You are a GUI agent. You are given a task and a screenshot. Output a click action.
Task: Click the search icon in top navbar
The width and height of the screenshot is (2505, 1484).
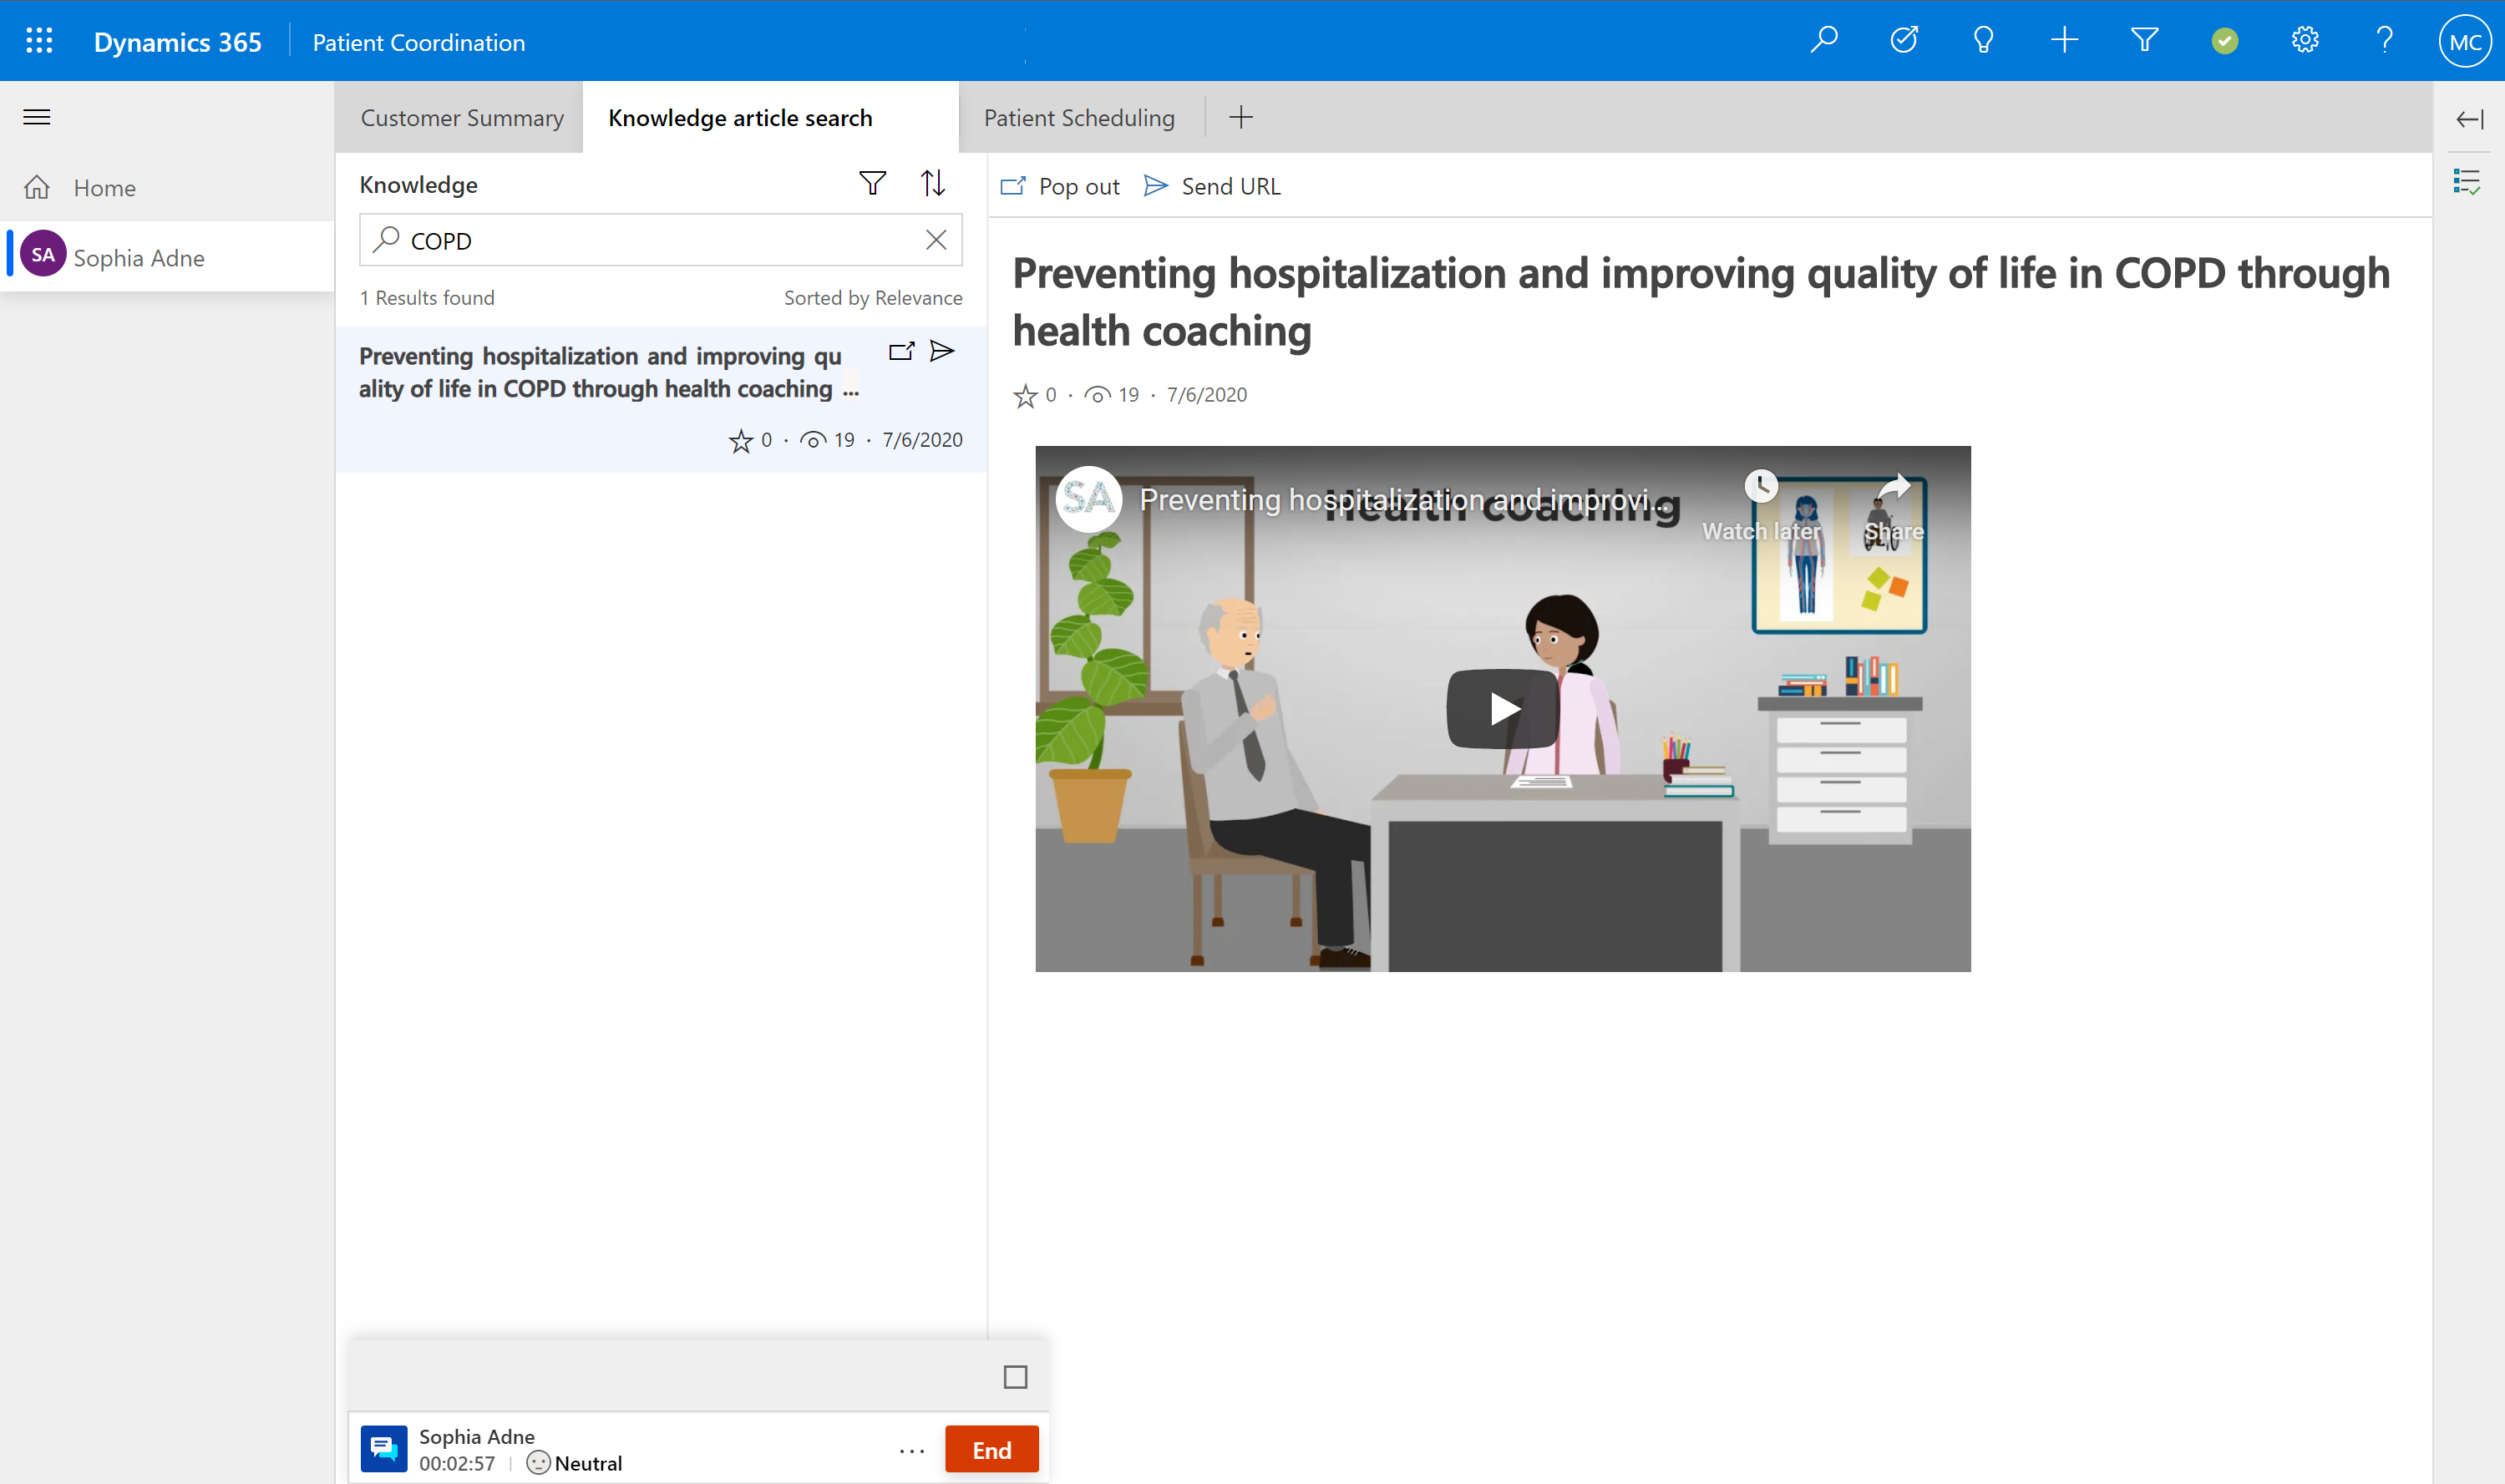pos(1823,41)
